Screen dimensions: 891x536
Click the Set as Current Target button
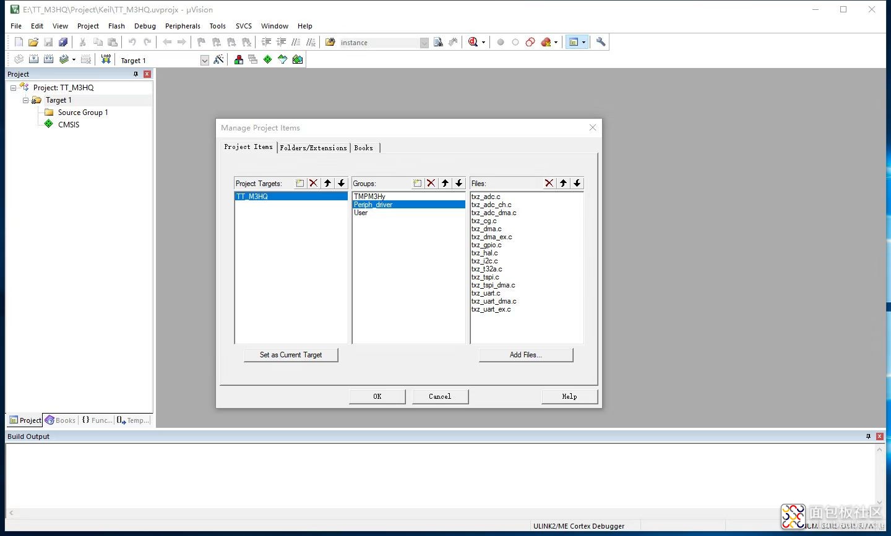(x=291, y=355)
